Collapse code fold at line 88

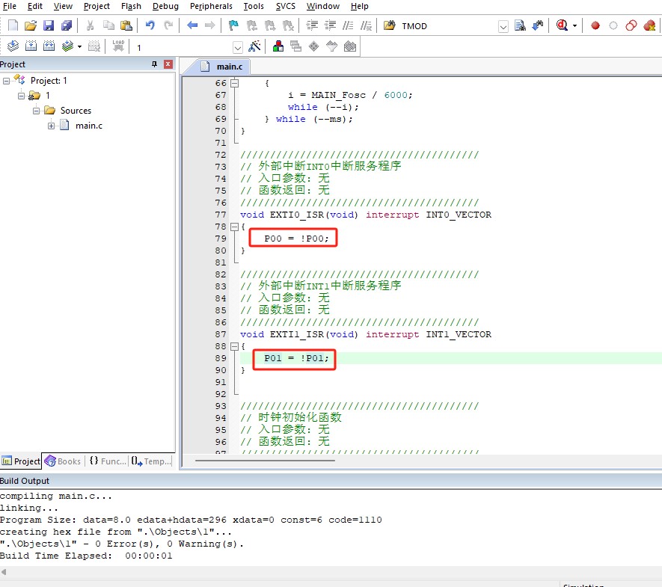tap(235, 346)
